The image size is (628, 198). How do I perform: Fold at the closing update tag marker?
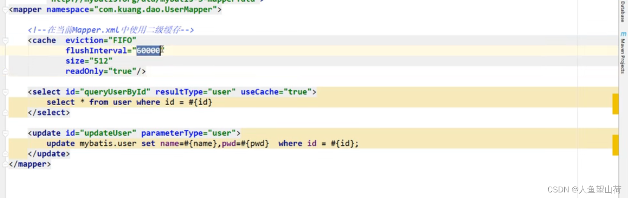point(5,154)
